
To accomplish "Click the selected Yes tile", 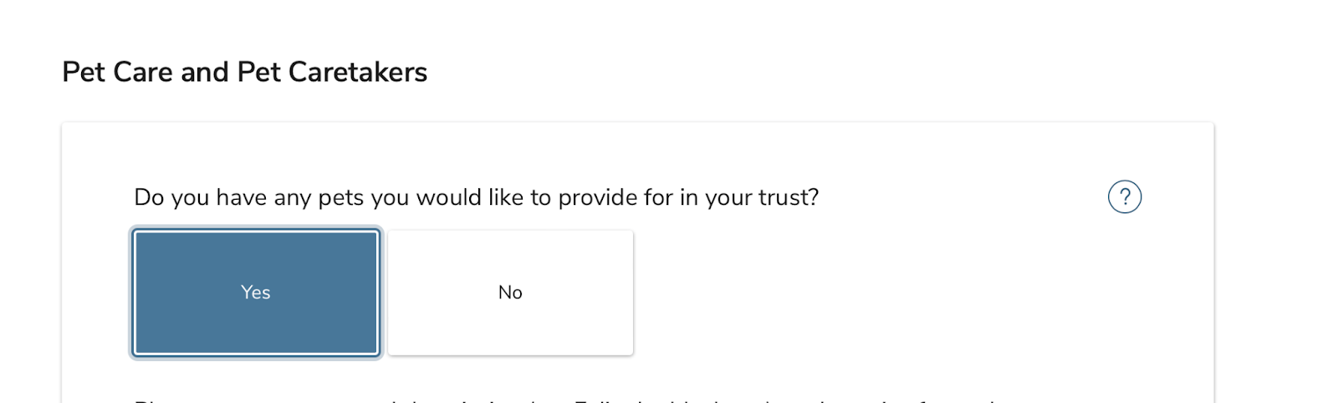I will 255,293.
